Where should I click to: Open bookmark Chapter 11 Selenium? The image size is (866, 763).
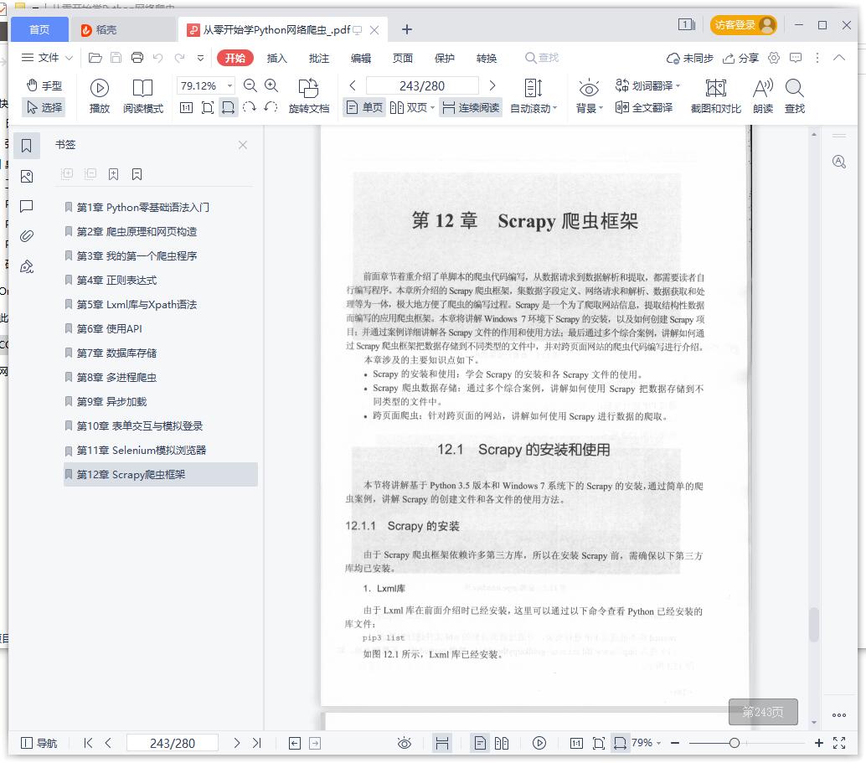pyautogui.click(x=141, y=451)
